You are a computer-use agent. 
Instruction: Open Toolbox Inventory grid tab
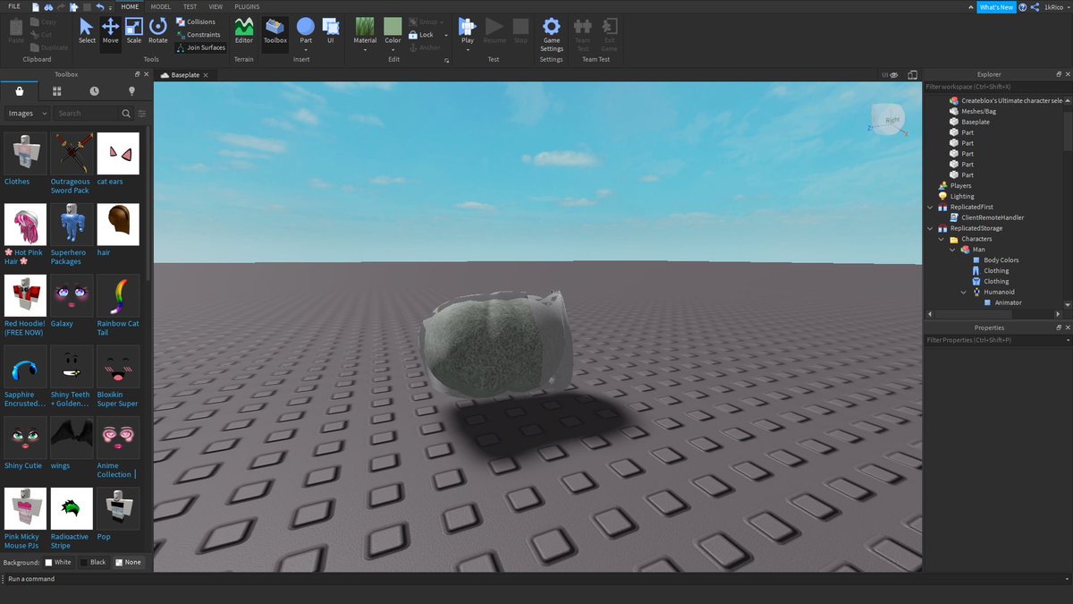click(x=56, y=91)
